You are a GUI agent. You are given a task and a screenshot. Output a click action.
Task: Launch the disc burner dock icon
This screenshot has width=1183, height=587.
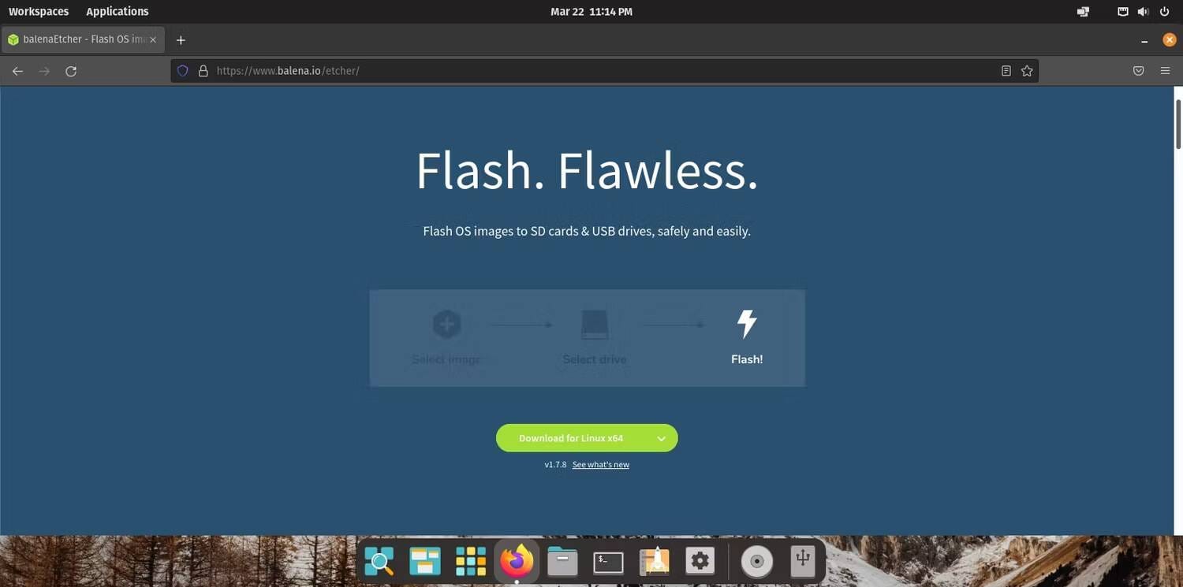(756, 560)
